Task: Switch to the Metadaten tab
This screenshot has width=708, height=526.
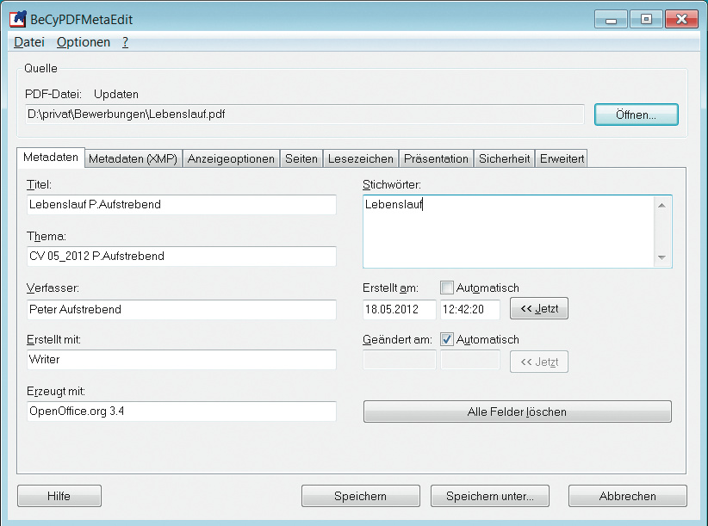Action: click(x=51, y=158)
